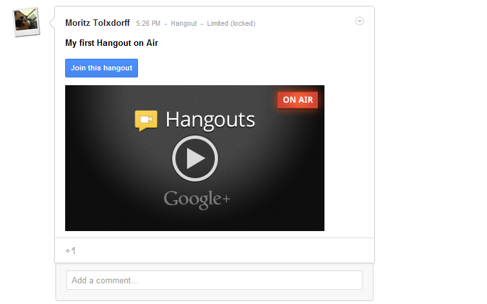Click the ON AIR badge
Screen dimensions: 487x304
pyautogui.click(x=297, y=100)
